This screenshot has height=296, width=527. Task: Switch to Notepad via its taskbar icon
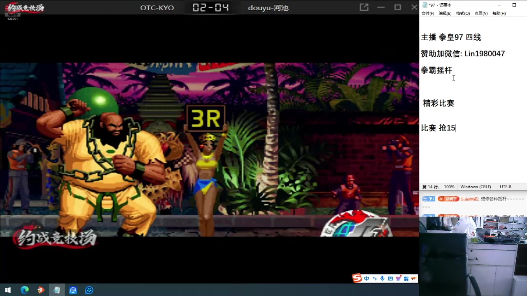pos(57,290)
